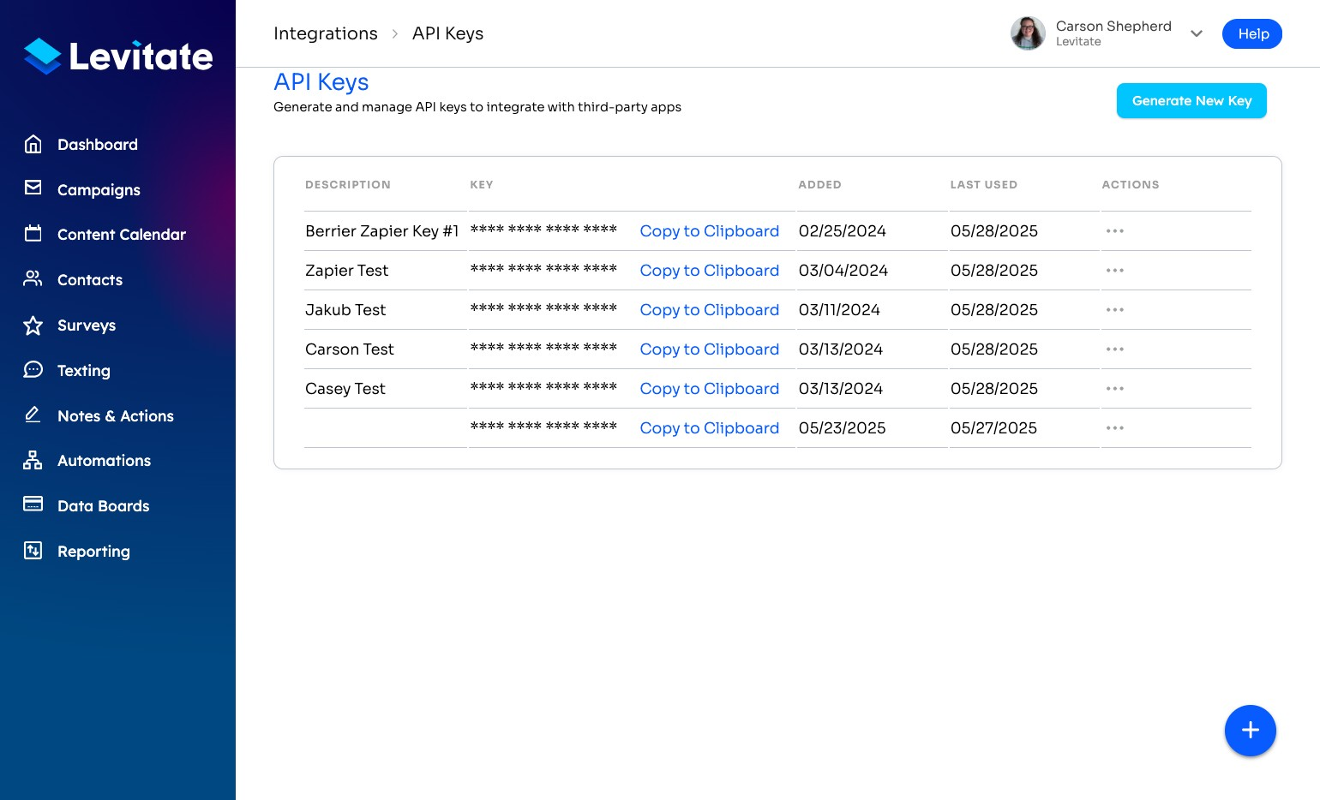Viewport: 1320px width, 800px height.
Task: Select the Data Boards card icon
Action: tap(33, 504)
